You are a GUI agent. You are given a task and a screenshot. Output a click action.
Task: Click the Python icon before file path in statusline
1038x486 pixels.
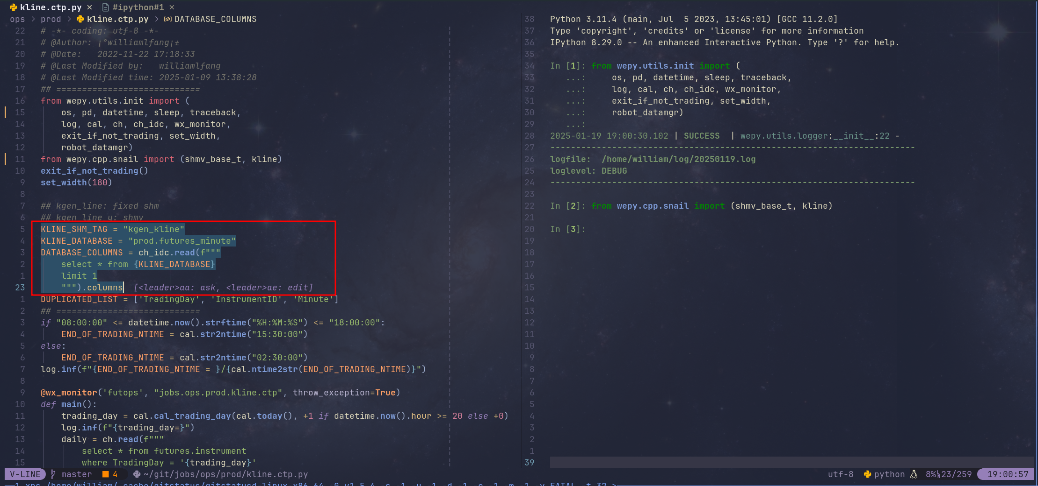137,474
